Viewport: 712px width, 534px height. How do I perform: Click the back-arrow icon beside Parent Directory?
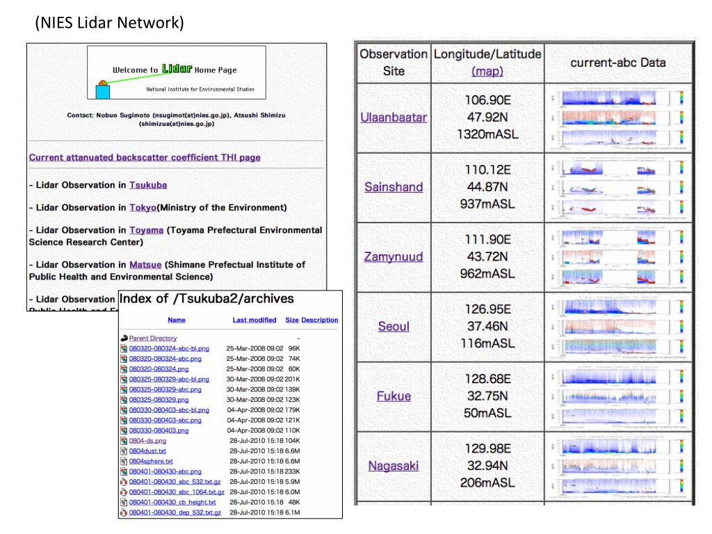[124, 339]
